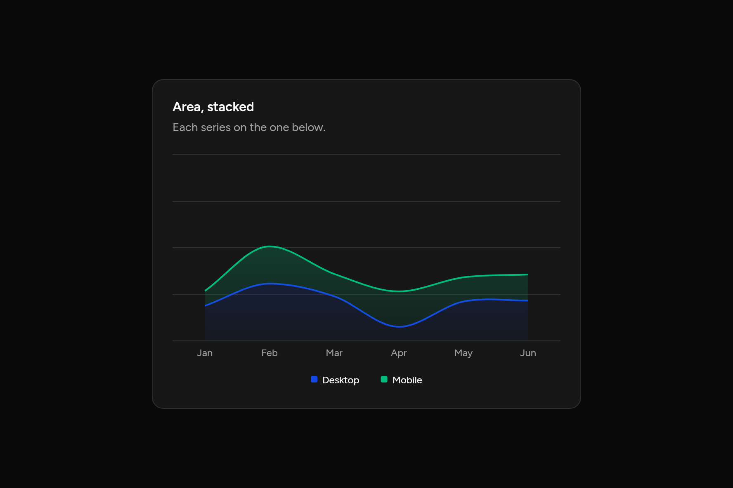Click the Jun axis label
733x488 pixels.
528,353
